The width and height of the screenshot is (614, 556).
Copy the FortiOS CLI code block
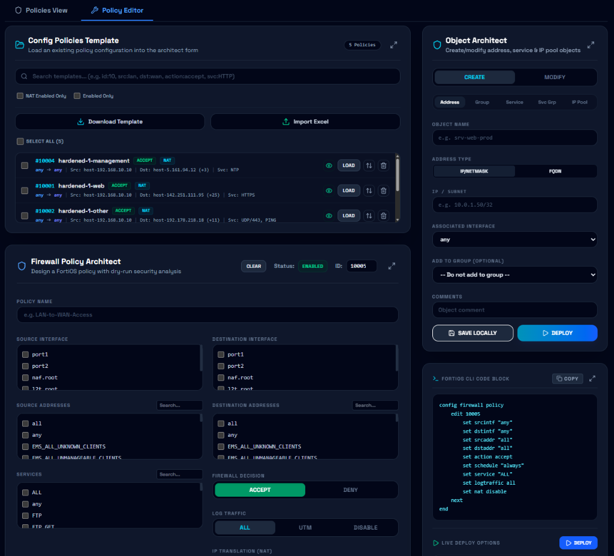click(567, 379)
